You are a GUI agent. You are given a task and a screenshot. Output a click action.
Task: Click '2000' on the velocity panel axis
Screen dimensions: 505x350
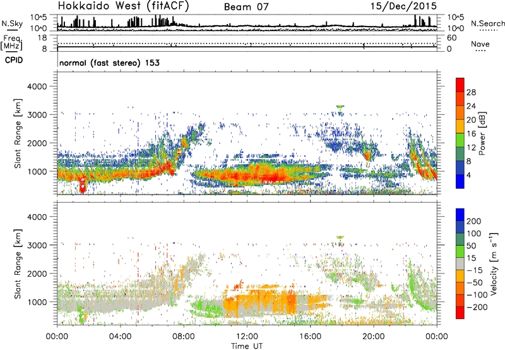(37, 274)
